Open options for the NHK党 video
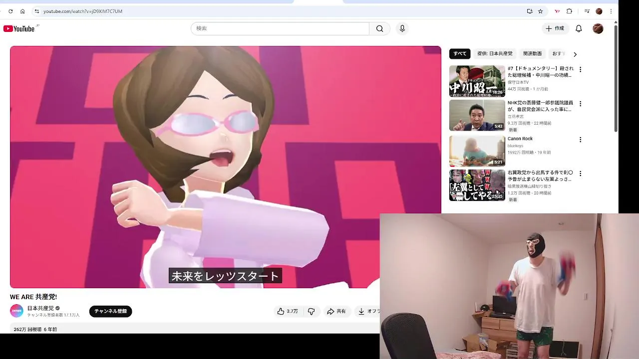The image size is (639, 359). point(580,104)
